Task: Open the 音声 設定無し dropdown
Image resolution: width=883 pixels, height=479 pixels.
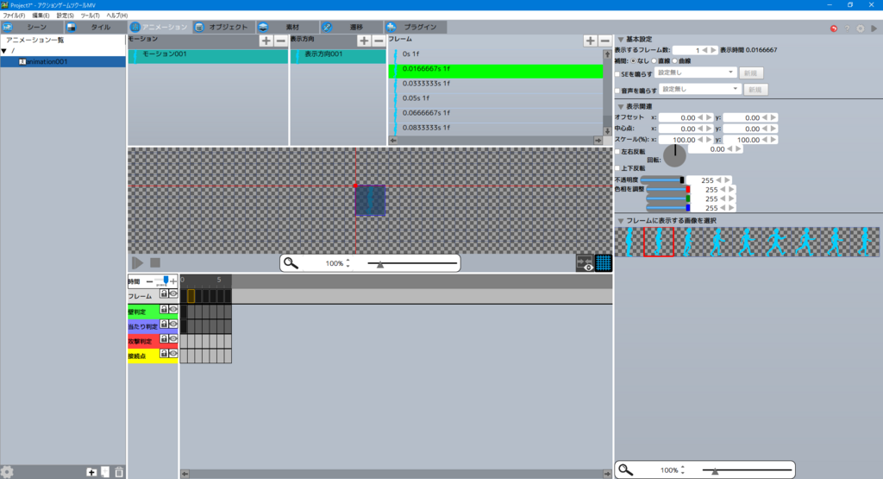Action: click(700, 89)
